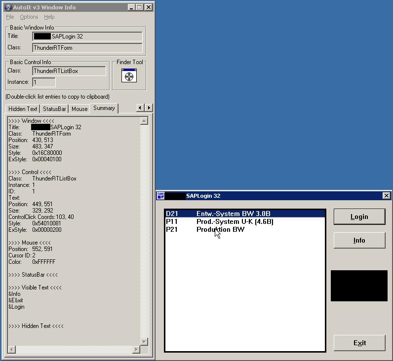
Task: Open the File menu
Action: (x=10, y=17)
